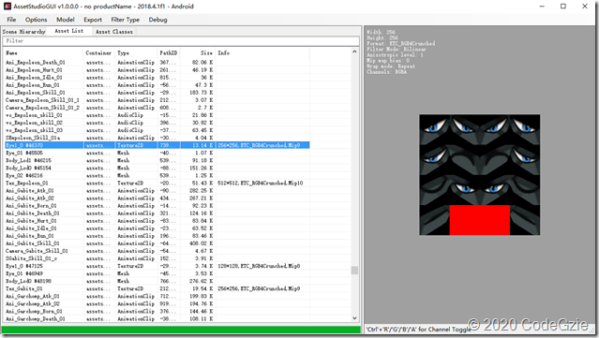599x338 pixels.
Task: Sort assets by the Size column header
Action: (196, 53)
